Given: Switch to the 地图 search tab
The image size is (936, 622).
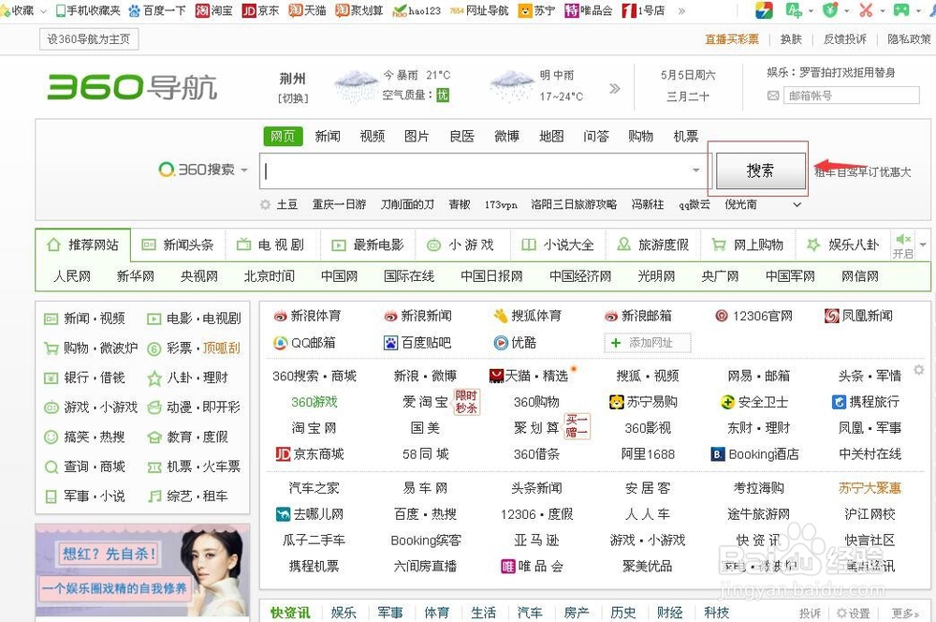Looking at the screenshot, I should click(x=551, y=136).
